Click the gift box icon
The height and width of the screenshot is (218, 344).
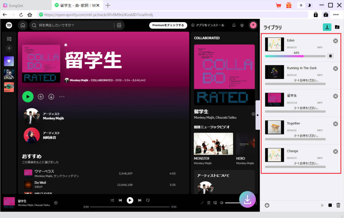tap(289, 5)
